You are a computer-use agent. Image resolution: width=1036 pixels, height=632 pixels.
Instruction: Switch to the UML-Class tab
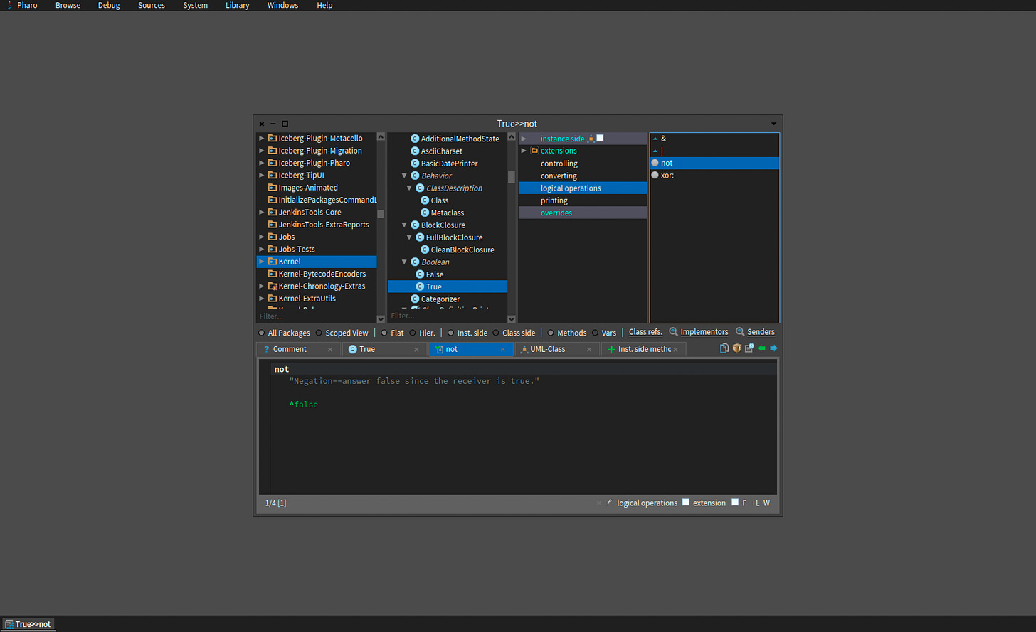(x=547, y=349)
